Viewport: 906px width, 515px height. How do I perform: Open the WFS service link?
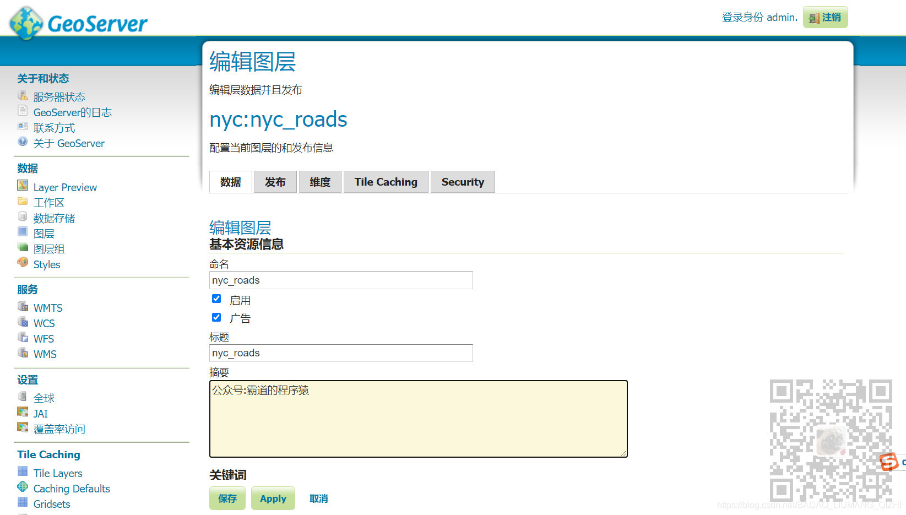tap(44, 339)
